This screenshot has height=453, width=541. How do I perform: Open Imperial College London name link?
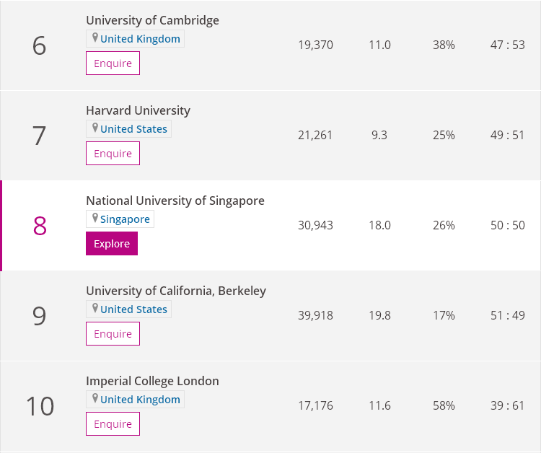(x=152, y=381)
